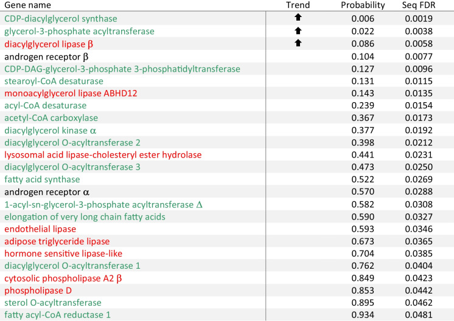The width and height of the screenshot is (454, 321).
Task: Click probability value 0.441
Action: 363,154
